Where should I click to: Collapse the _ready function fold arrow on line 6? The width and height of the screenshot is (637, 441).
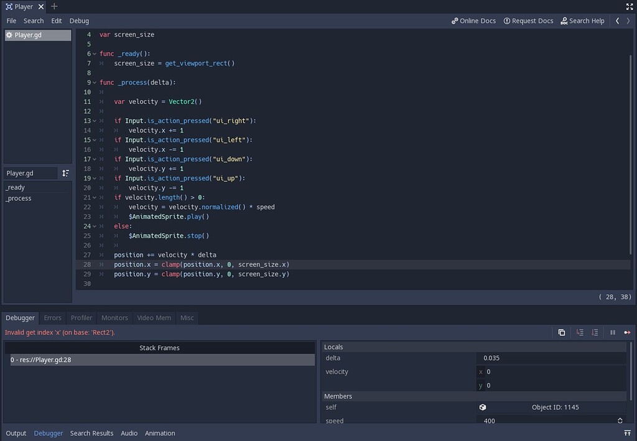click(94, 54)
